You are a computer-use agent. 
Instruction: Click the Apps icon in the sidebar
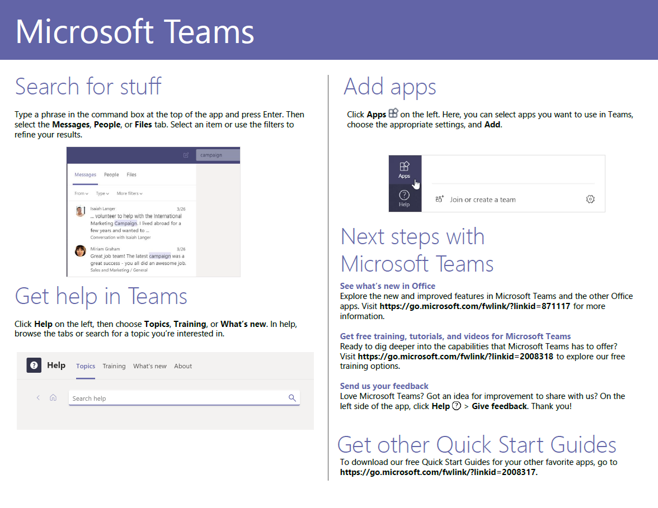(x=404, y=167)
